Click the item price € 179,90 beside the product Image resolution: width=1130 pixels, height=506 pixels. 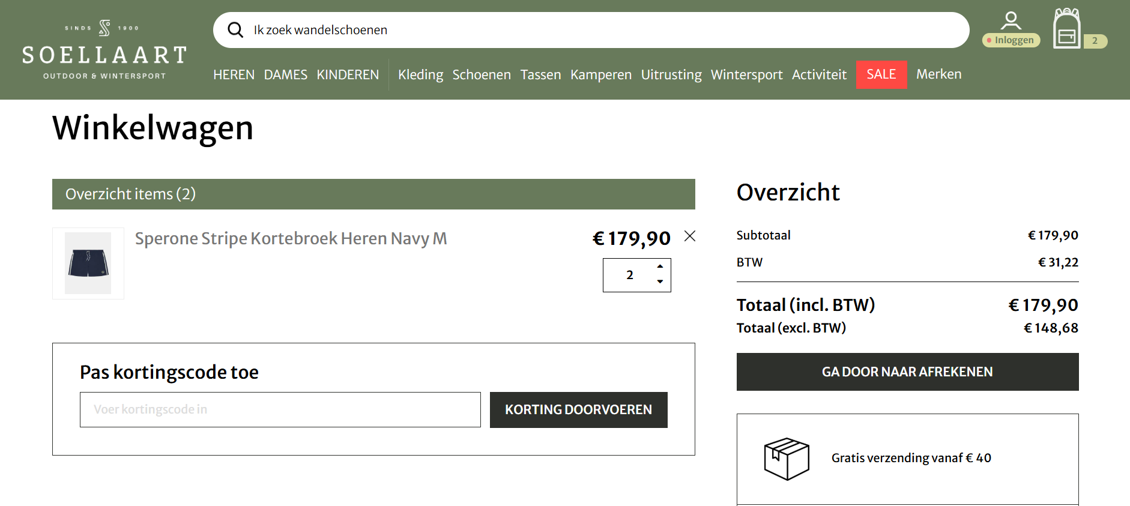pos(632,239)
